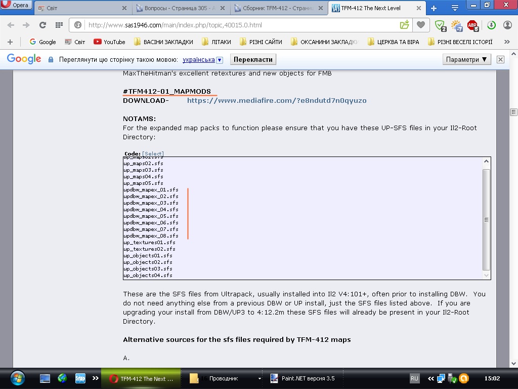Open the Google bookmark
Screen dimensions: 518x389
(x=42, y=42)
